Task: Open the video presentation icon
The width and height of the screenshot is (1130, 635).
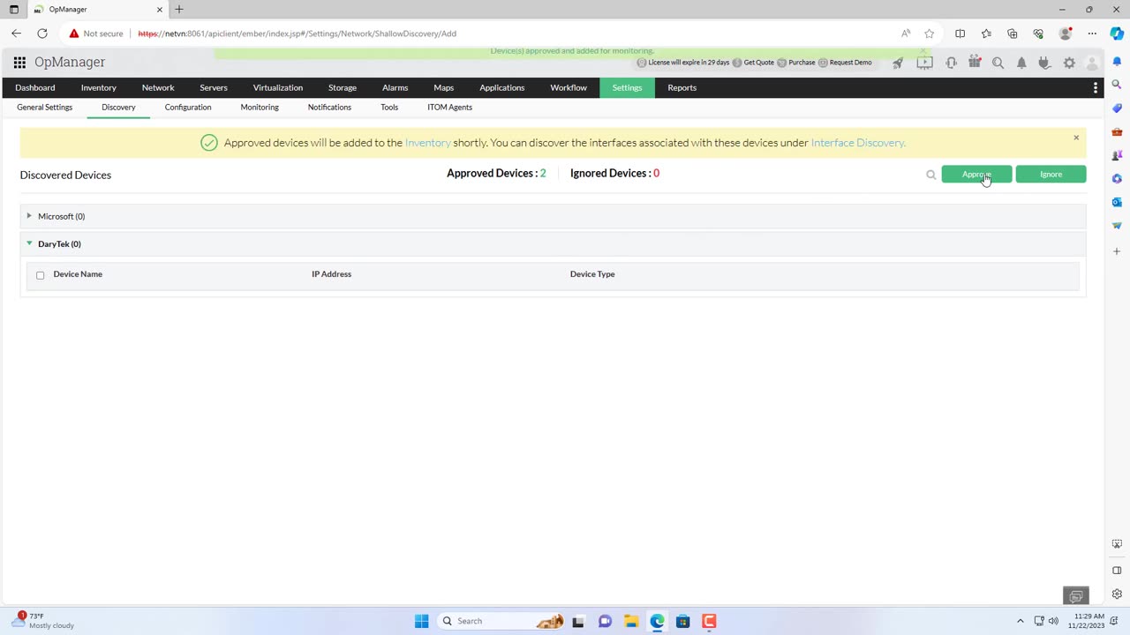Action: click(x=924, y=63)
